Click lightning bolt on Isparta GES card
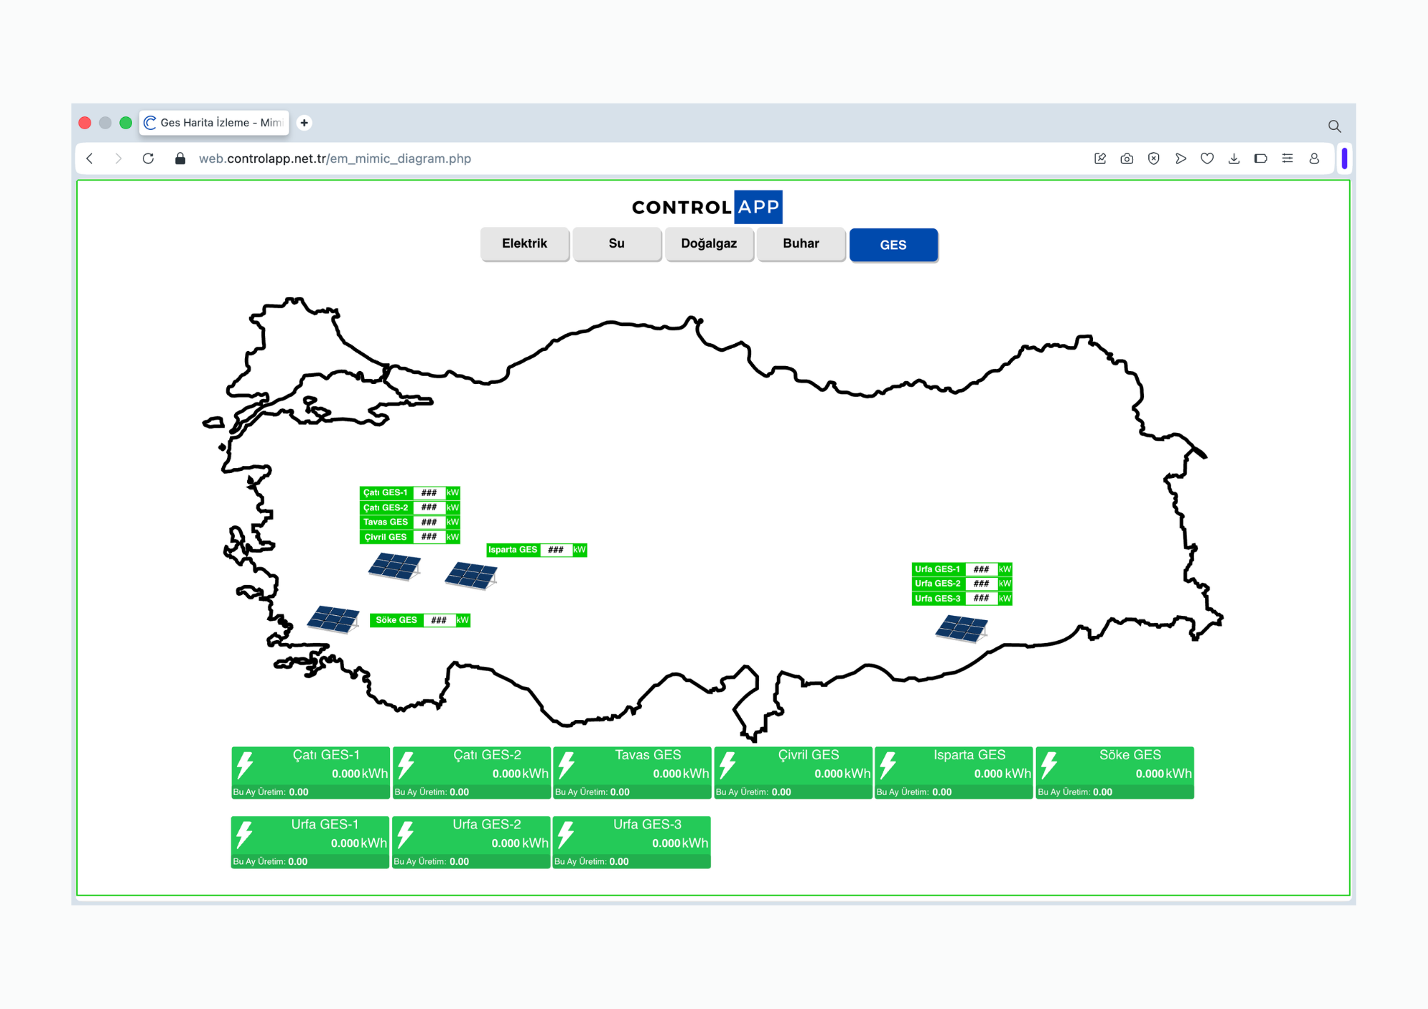The image size is (1428, 1009). [888, 765]
